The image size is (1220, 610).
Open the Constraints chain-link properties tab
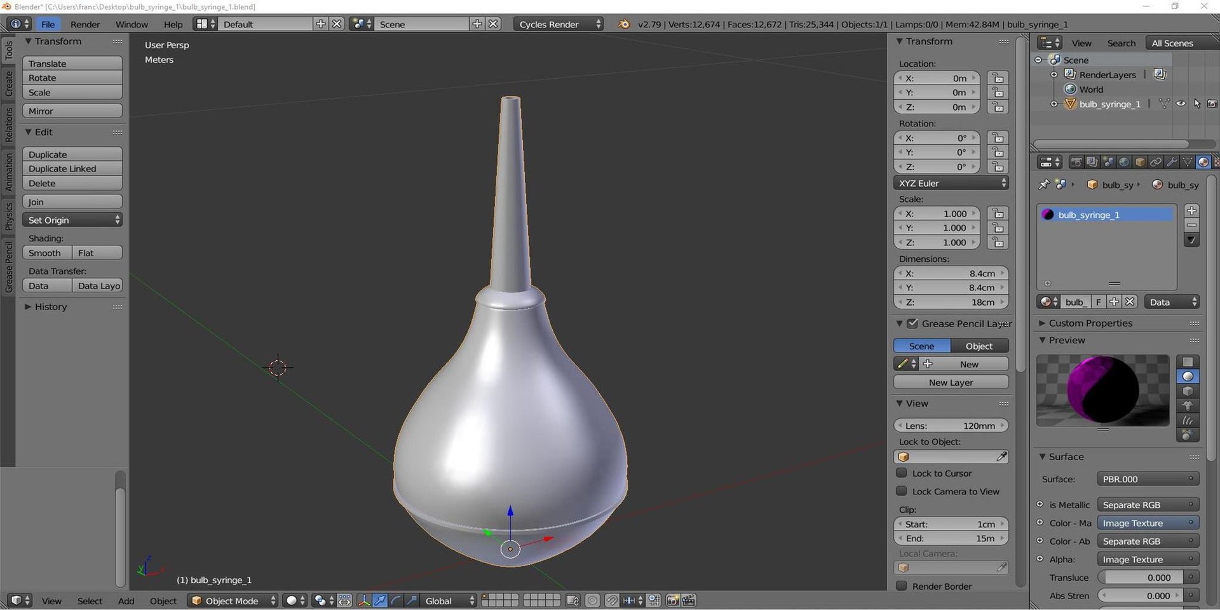pyautogui.click(x=1156, y=162)
